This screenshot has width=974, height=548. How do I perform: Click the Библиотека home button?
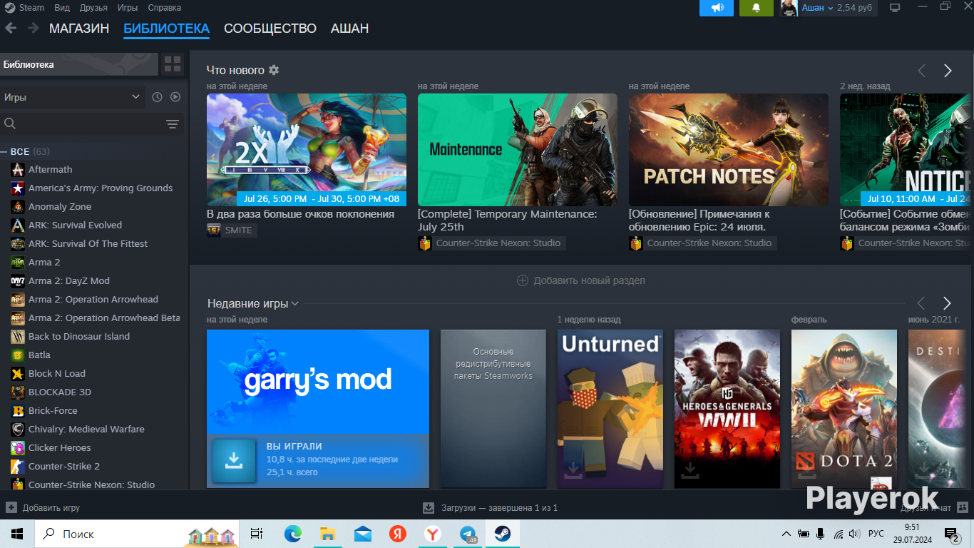pos(78,64)
